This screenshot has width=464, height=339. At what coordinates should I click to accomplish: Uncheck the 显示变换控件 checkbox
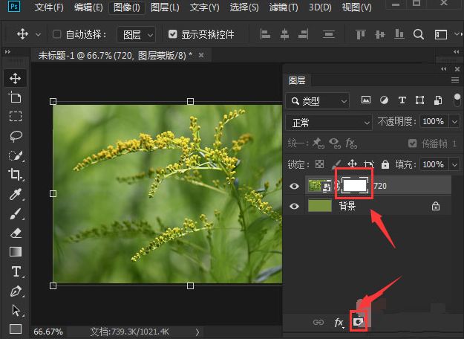[x=173, y=34]
